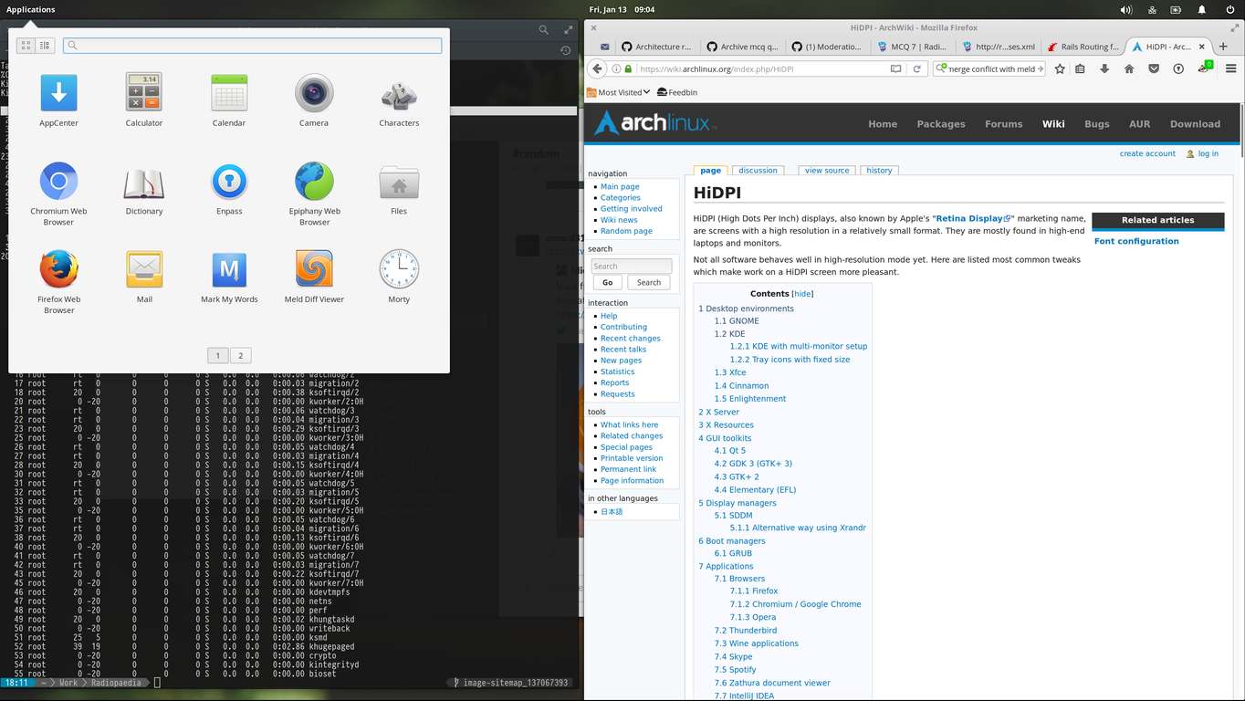This screenshot has height=701, width=1245.
Task: Switch launcher to category view
Action: (x=45, y=45)
